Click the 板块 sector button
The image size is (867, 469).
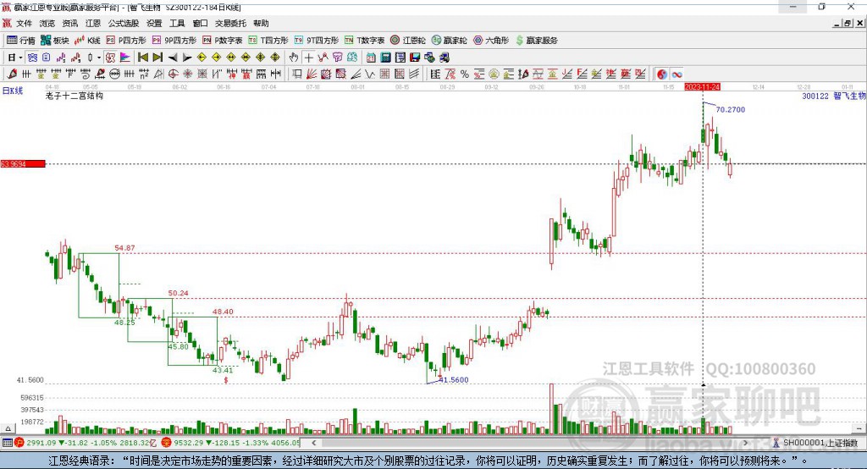pyautogui.click(x=55, y=41)
